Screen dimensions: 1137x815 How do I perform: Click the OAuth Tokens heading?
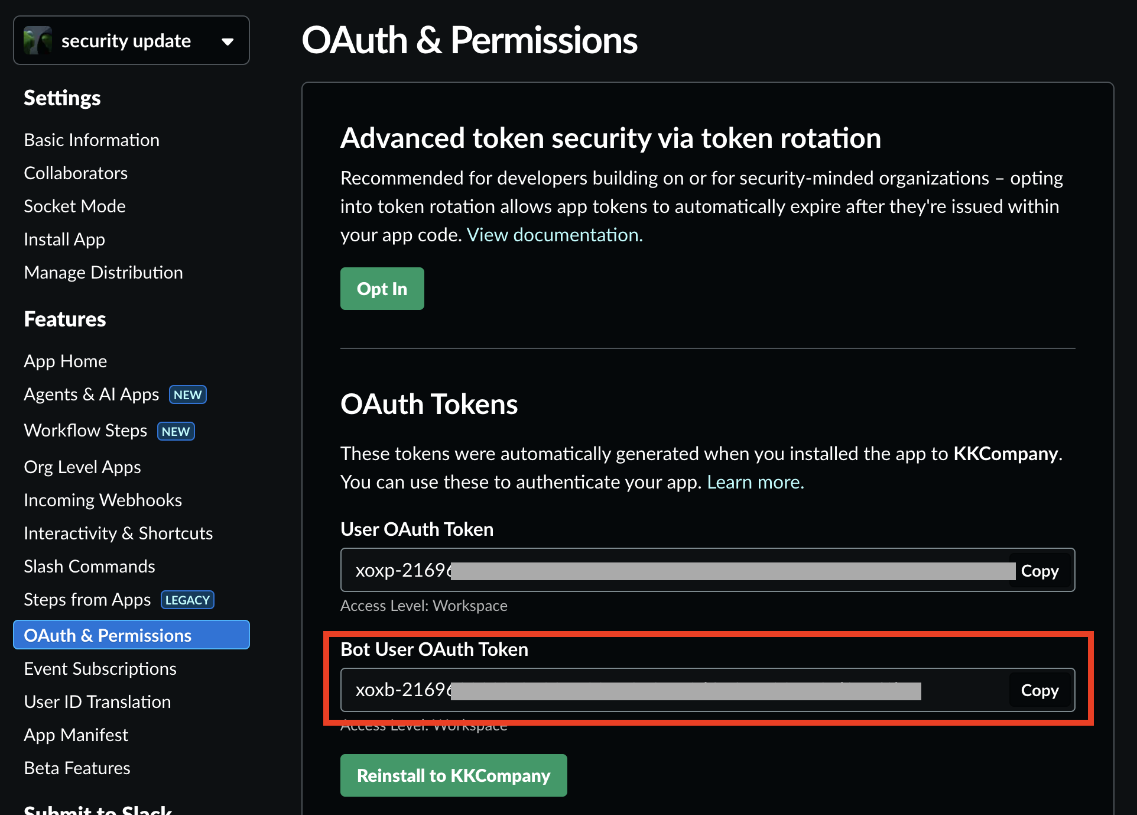(x=429, y=404)
